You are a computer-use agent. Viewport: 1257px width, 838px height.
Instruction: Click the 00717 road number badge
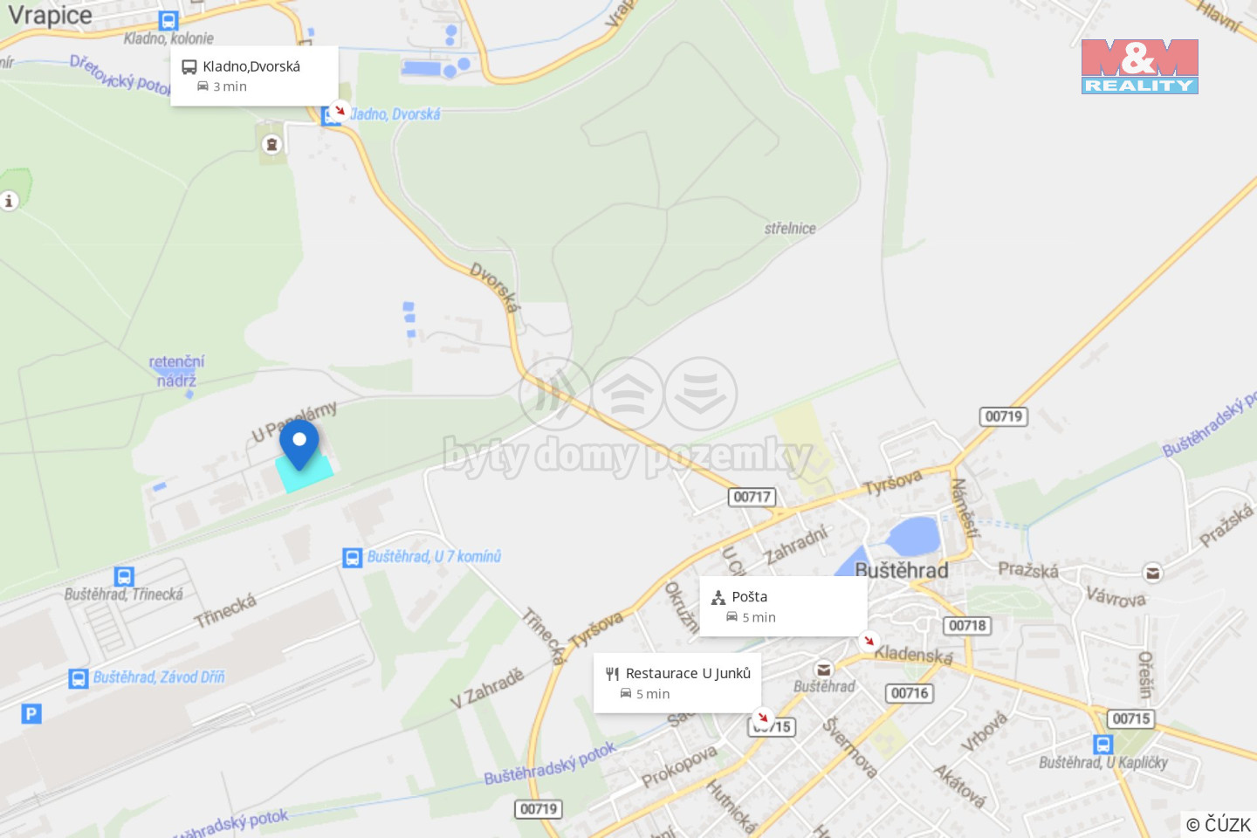pos(752,497)
